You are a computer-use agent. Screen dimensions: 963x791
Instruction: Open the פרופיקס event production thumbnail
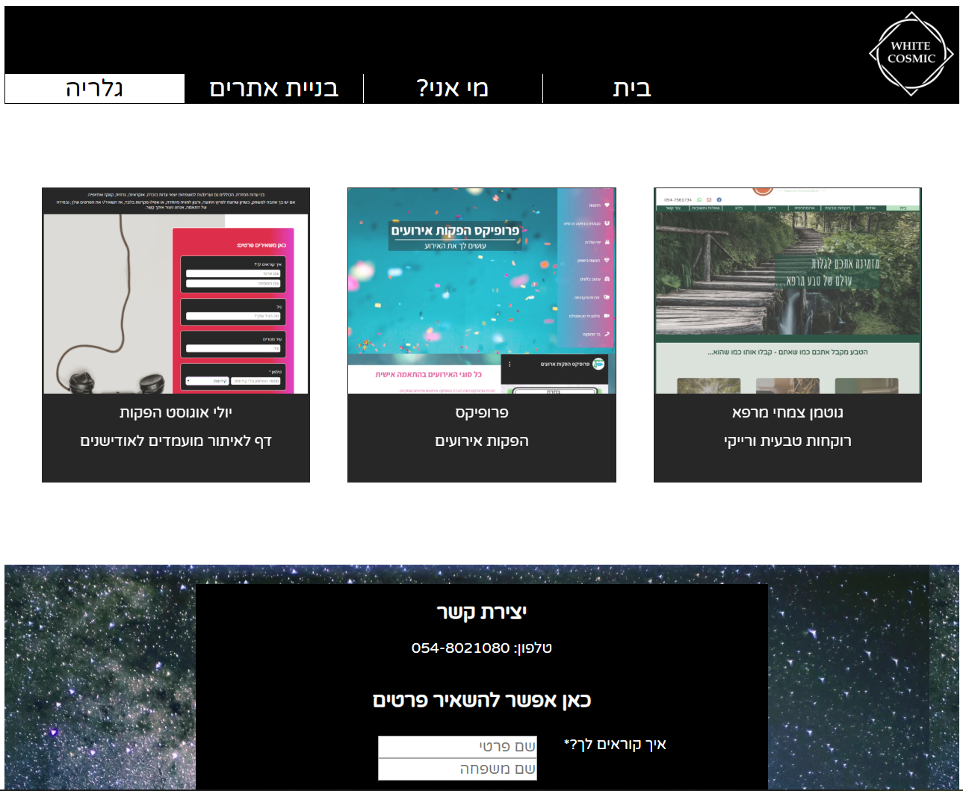[482, 291]
